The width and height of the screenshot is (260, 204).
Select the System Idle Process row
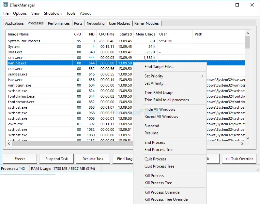click(126, 41)
